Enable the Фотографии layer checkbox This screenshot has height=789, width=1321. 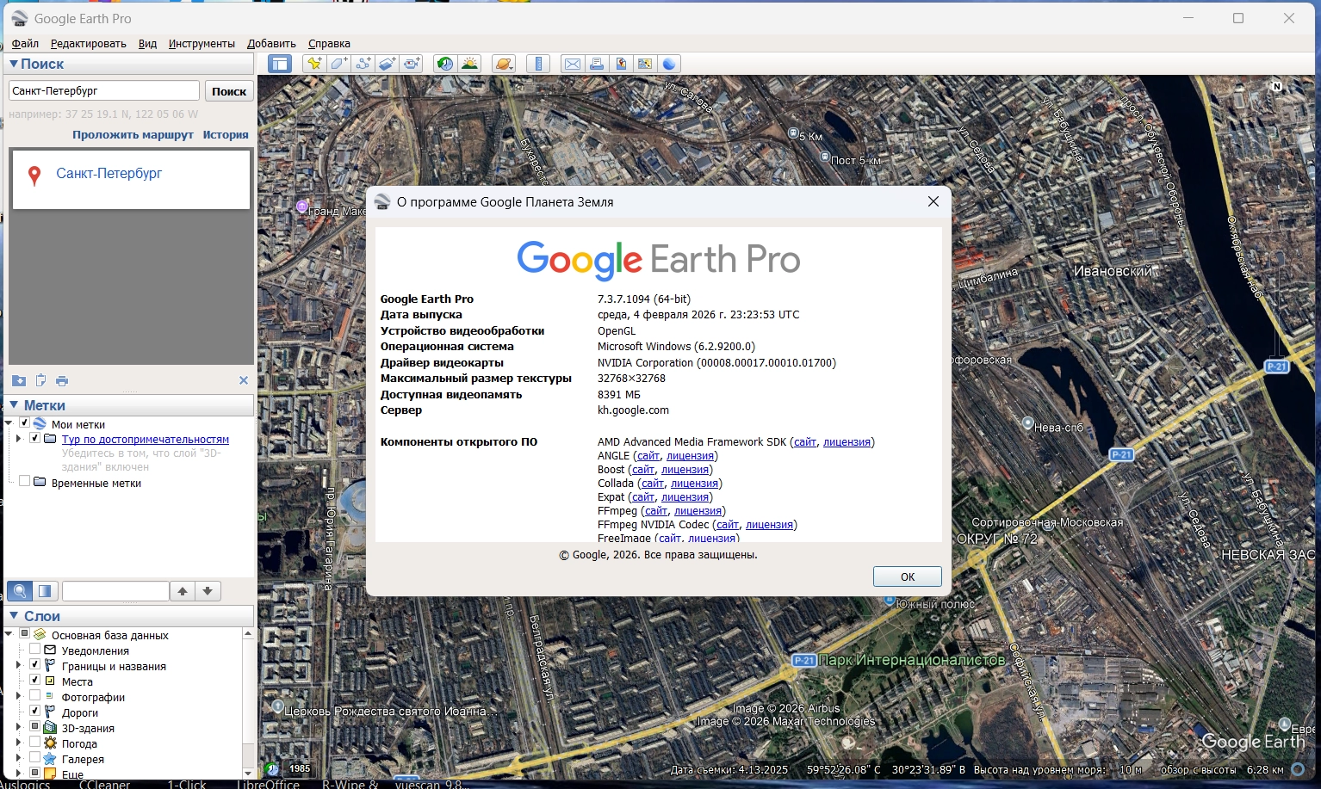click(x=34, y=697)
